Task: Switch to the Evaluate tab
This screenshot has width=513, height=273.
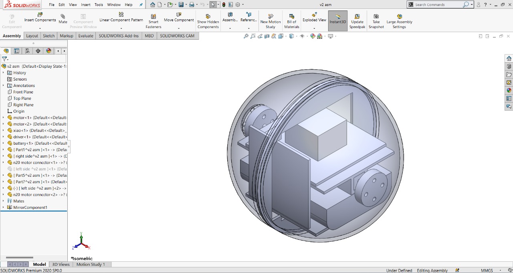Action: click(x=86, y=36)
